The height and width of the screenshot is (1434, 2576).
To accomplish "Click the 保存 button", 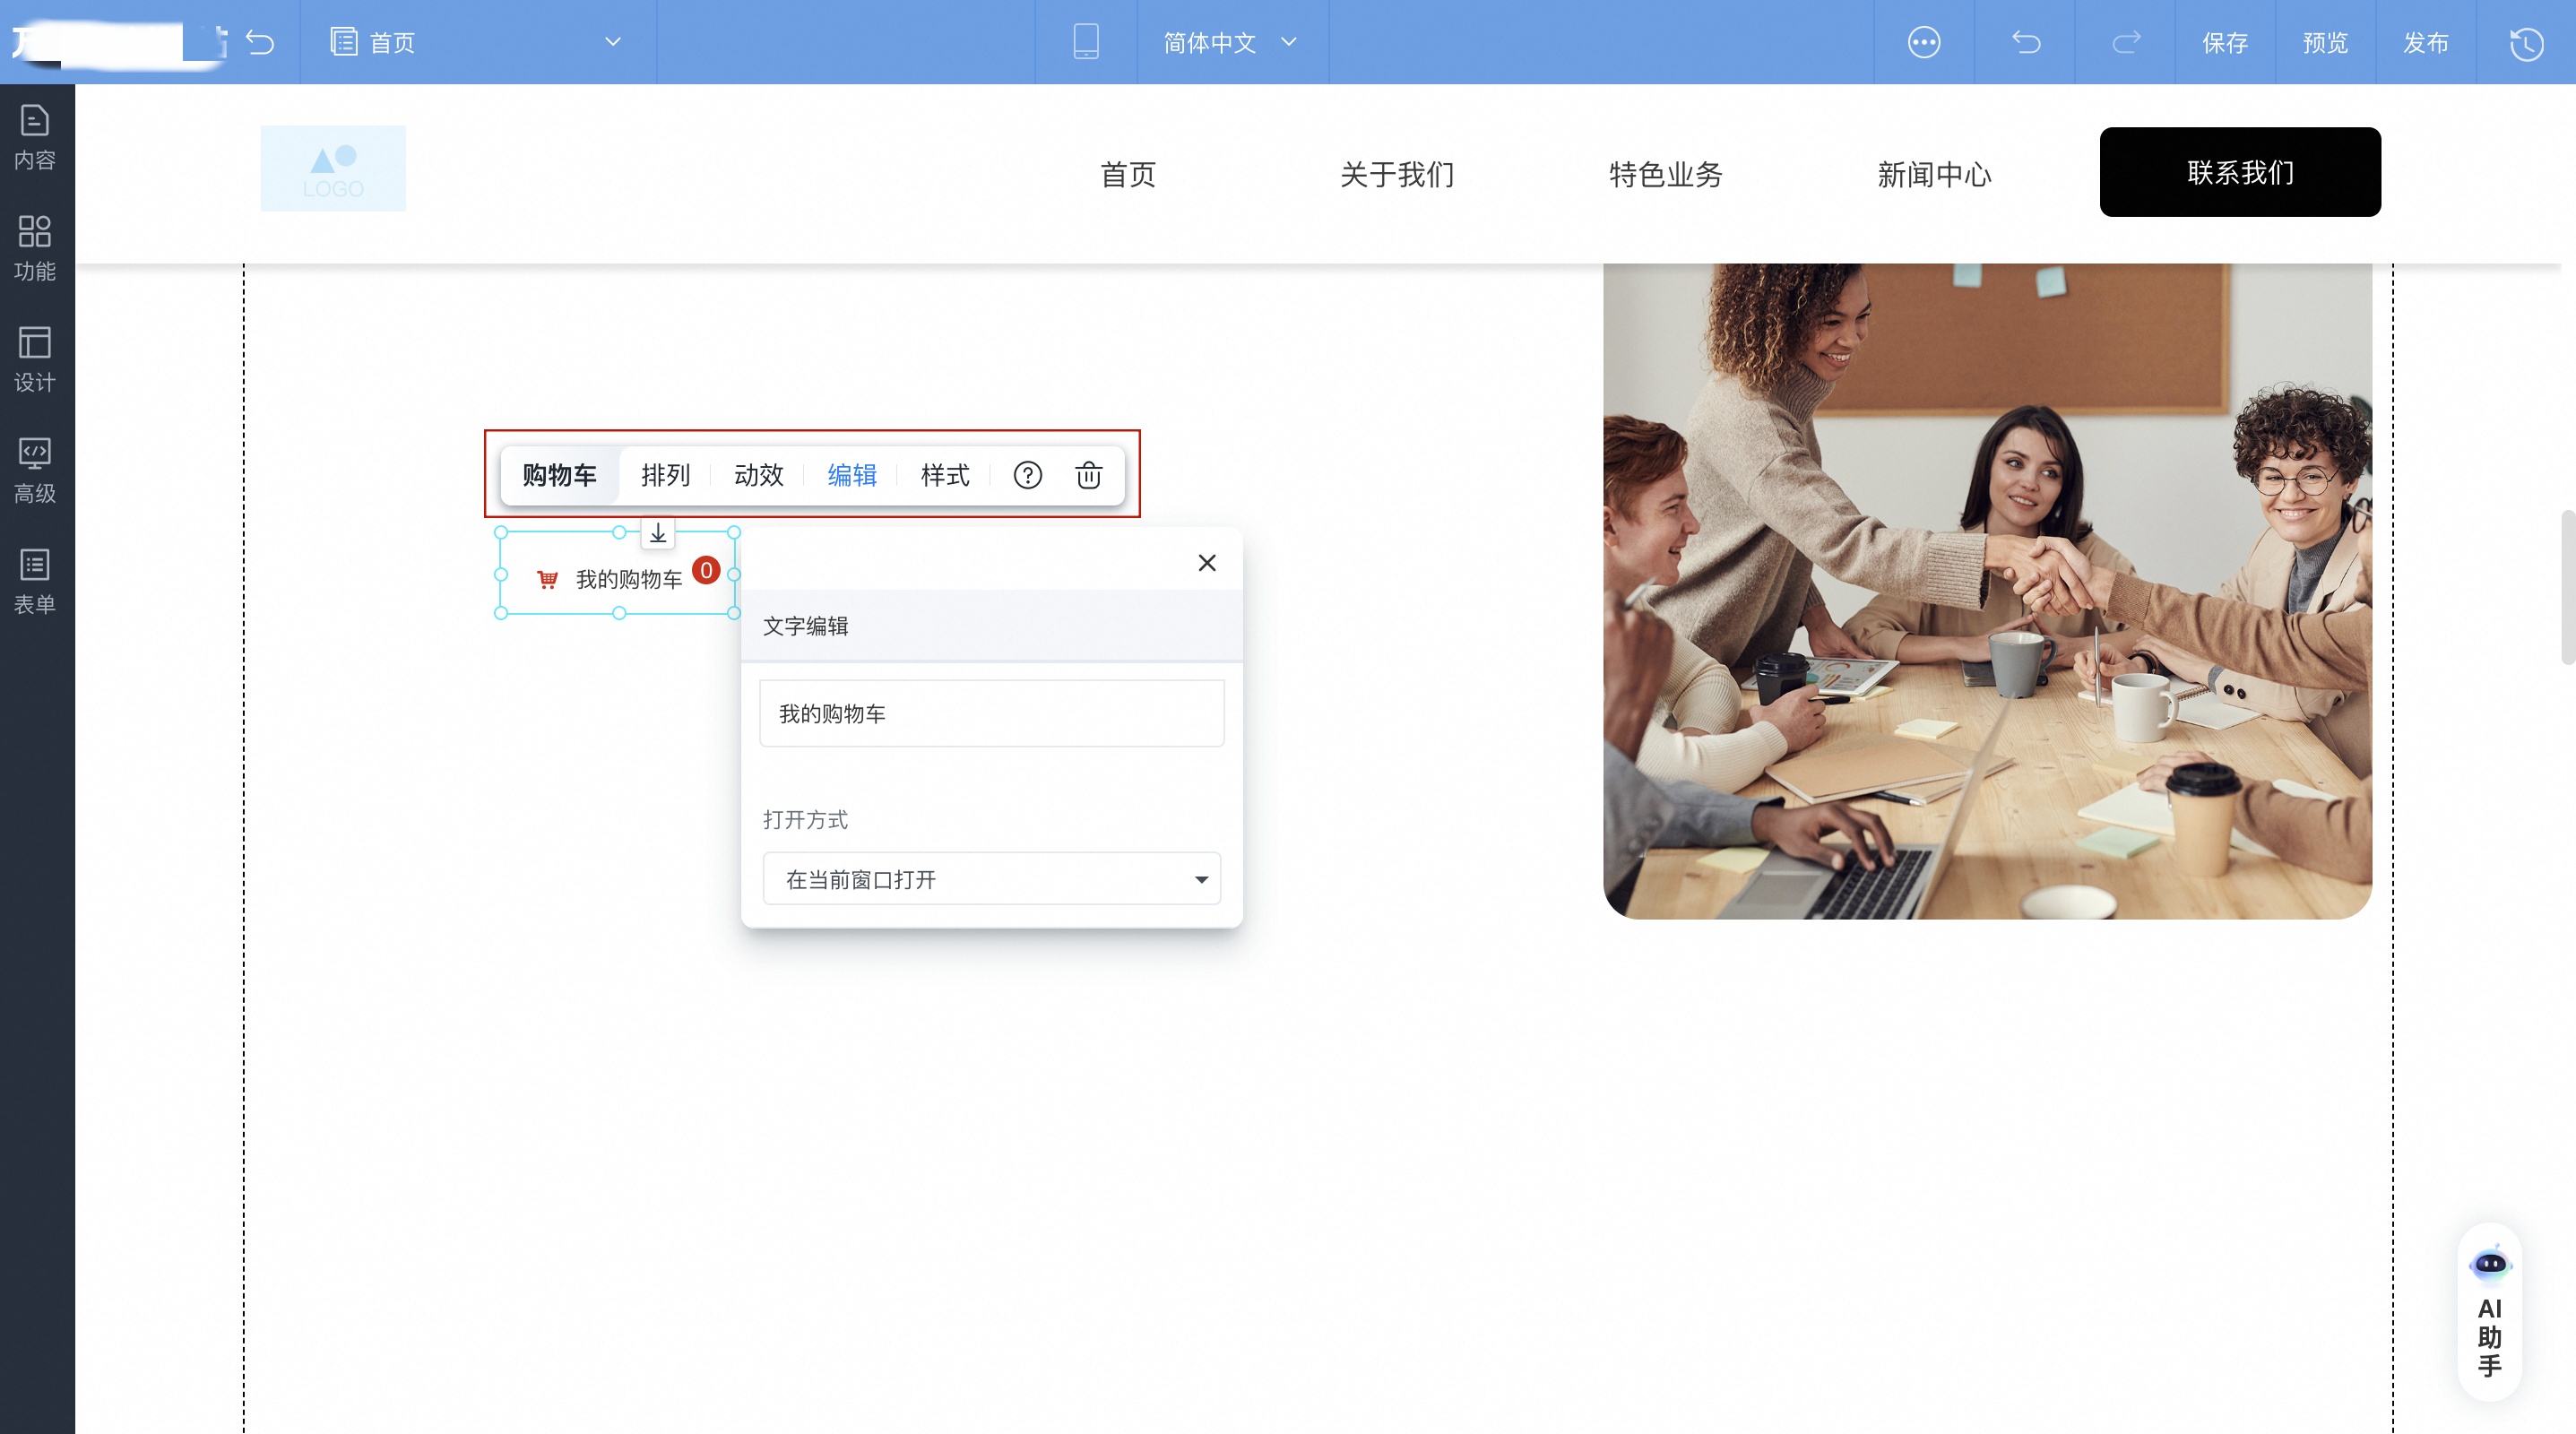I will [x=2224, y=42].
